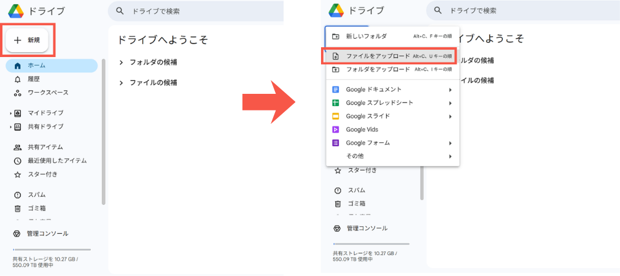Click the 履歴 bell icon
The width and height of the screenshot is (620, 276).
point(17,80)
